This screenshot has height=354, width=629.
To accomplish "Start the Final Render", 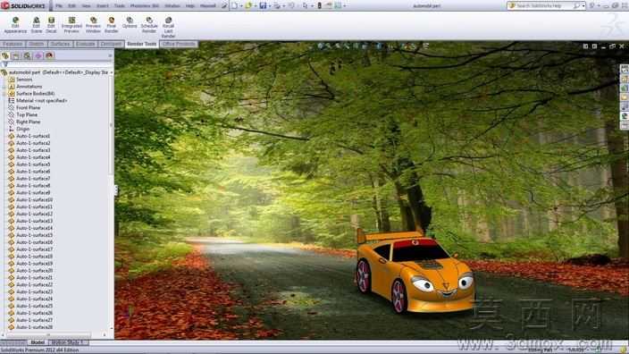I will pos(111,25).
